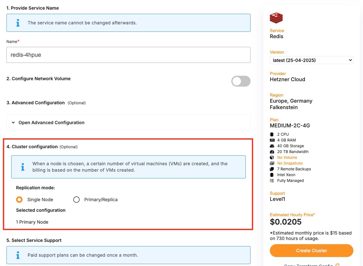Click the No Snapshots image icon
Screen dimensions: 363x266
pos(272,163)
